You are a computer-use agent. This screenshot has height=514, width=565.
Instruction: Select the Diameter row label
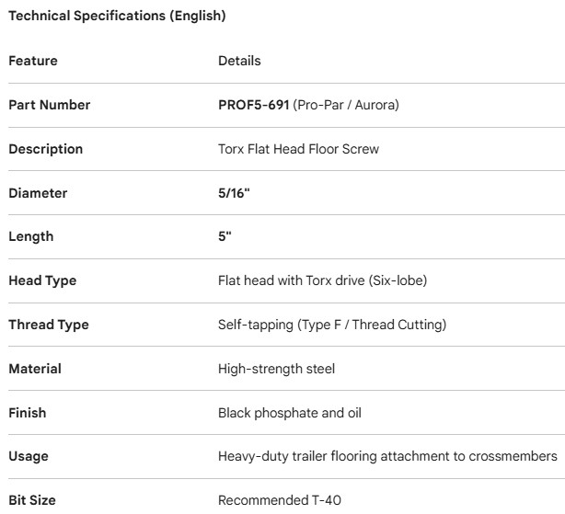(x=38, y=193)
